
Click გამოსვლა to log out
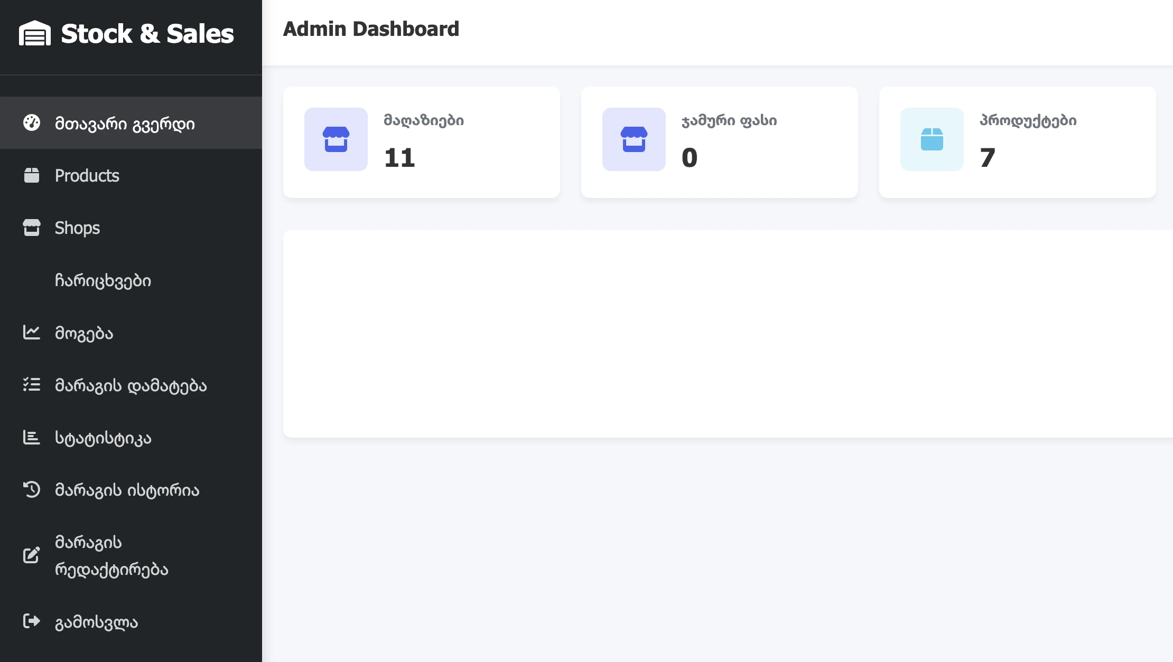click(x=96, y=621)
